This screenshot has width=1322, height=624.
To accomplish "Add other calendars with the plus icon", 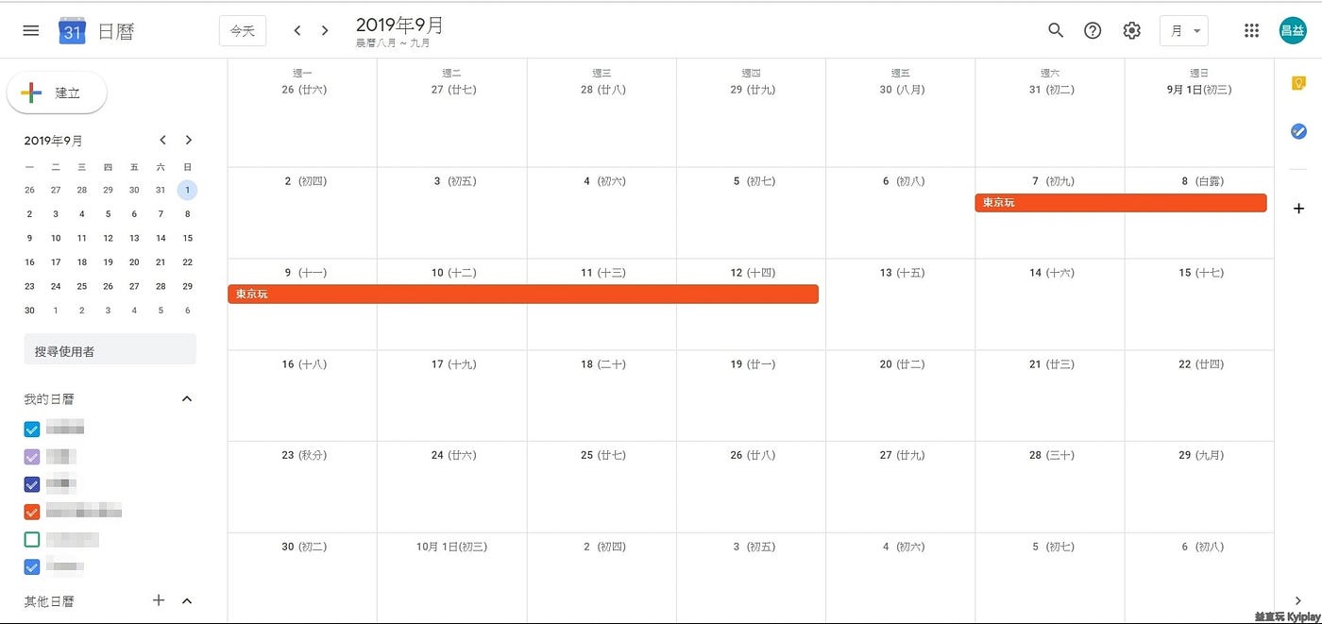I will [159, 600].
